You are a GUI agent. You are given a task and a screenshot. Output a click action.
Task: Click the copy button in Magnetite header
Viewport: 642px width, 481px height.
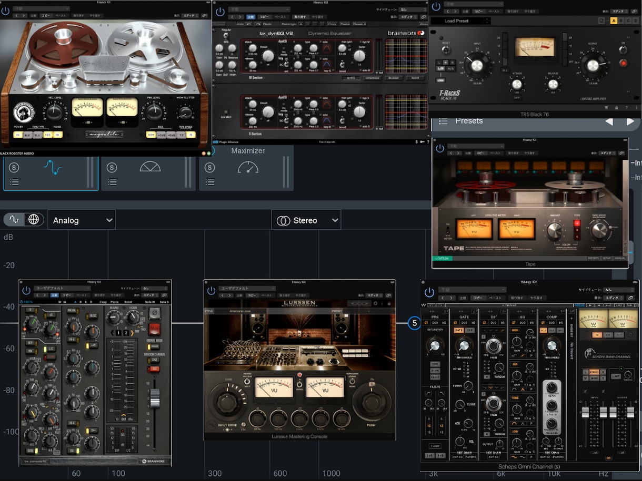tap(46, 16)
